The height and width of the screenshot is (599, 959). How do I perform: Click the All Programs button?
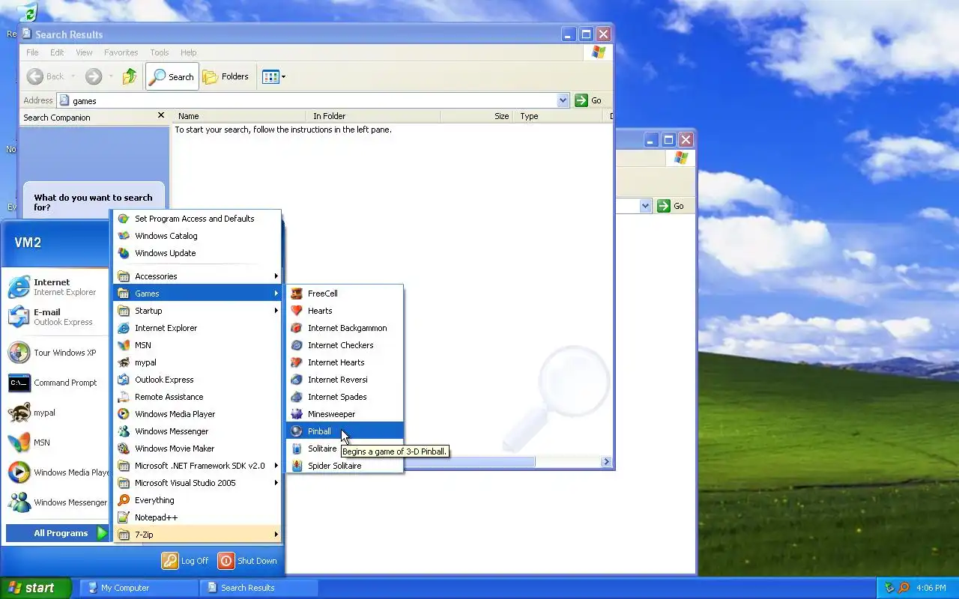pos(58,533)
